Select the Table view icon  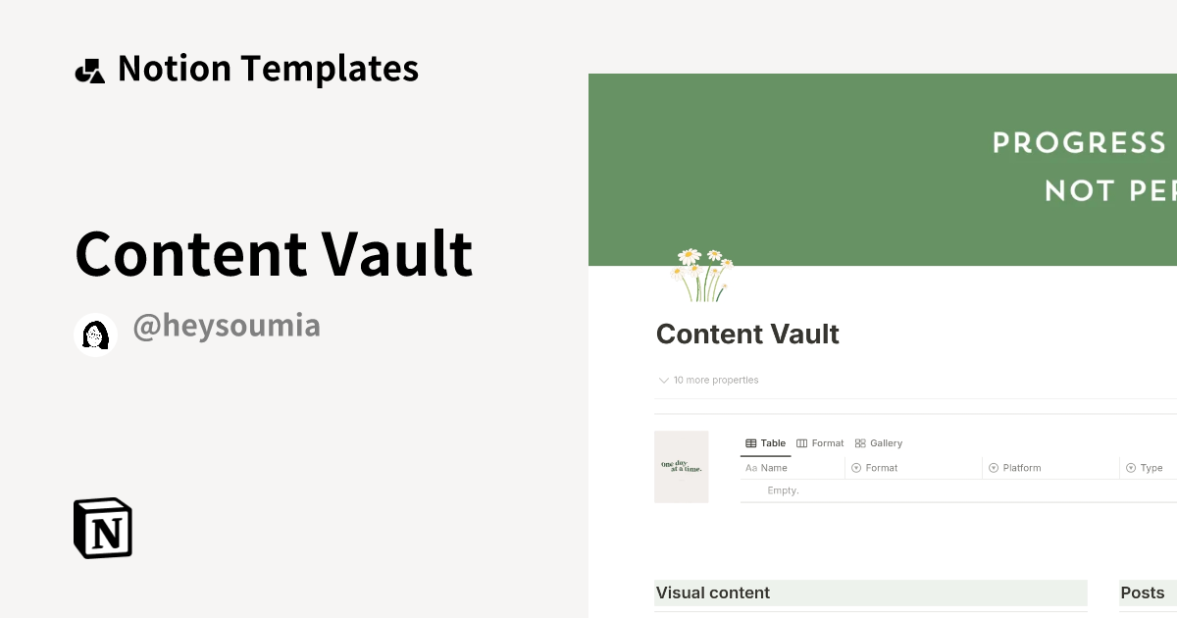[750, 442]
